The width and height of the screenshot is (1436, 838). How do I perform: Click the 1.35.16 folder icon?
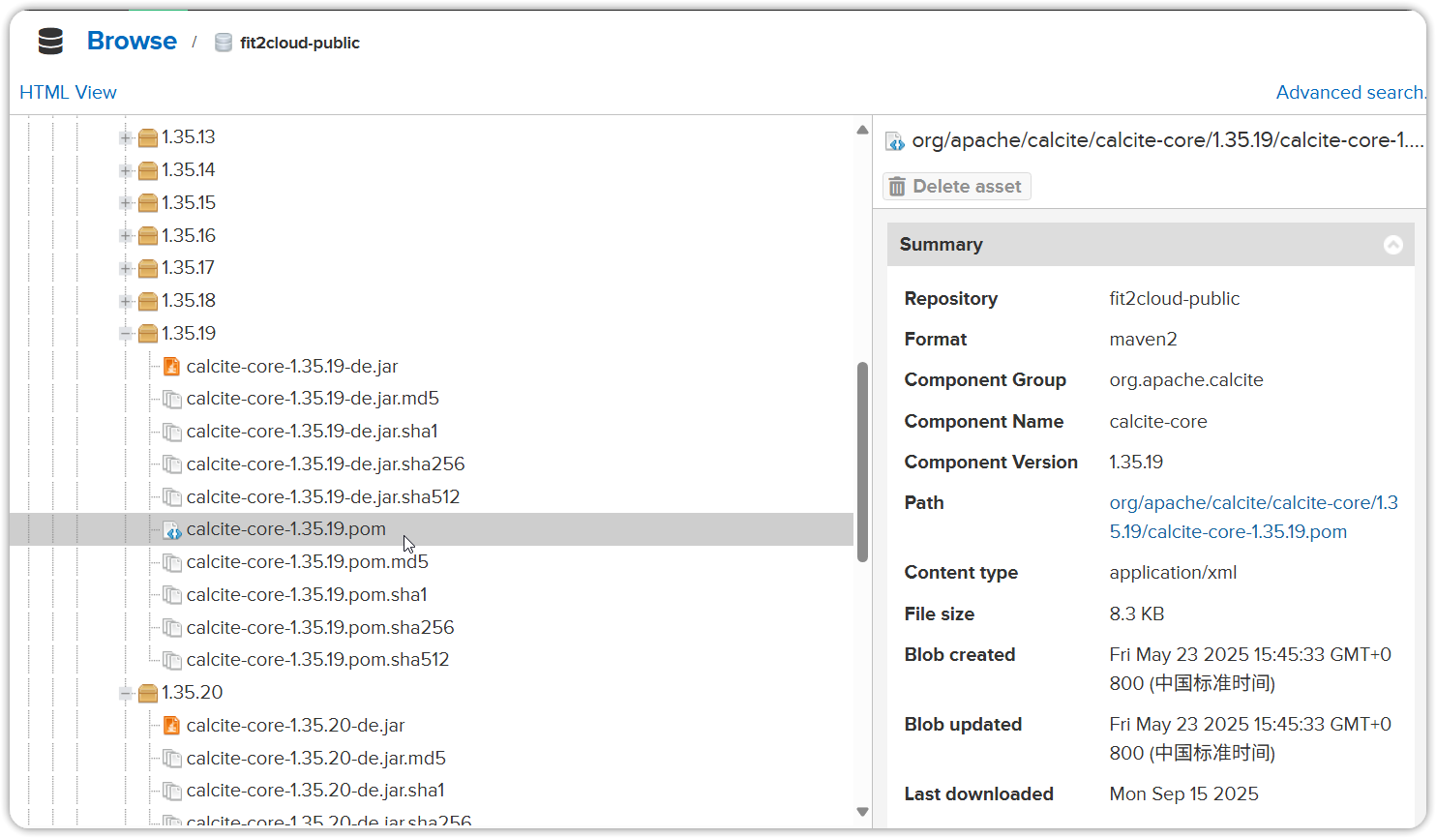pyautogui.click(x=147, y=235)
